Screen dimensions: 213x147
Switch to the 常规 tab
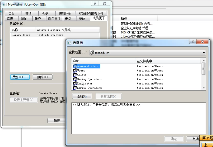click(10, 19)
